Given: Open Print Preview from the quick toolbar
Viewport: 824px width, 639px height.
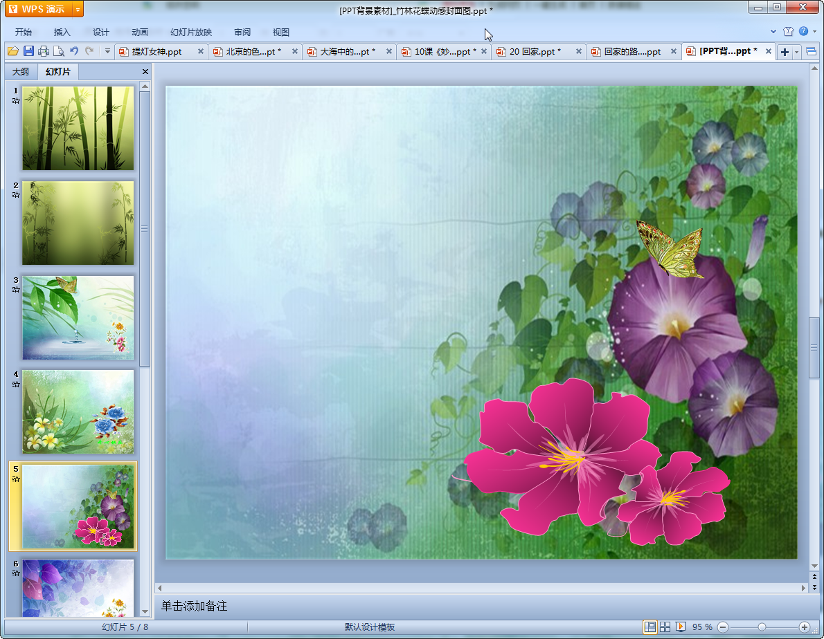Looking at the screenshot, I should [59, 51].
